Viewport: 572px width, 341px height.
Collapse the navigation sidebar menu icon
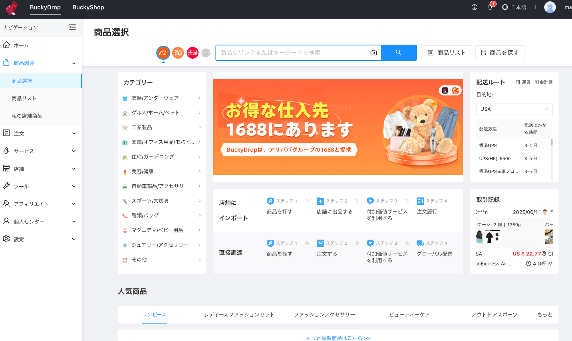pos(72,27)
